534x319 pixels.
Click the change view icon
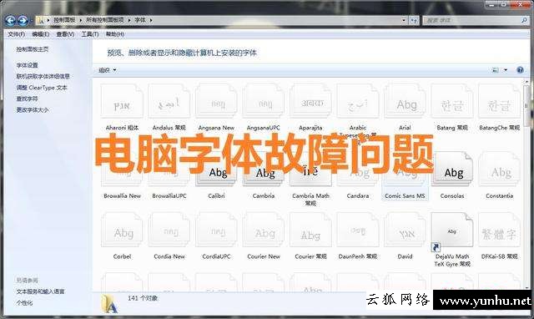click(x=496, y=70)
